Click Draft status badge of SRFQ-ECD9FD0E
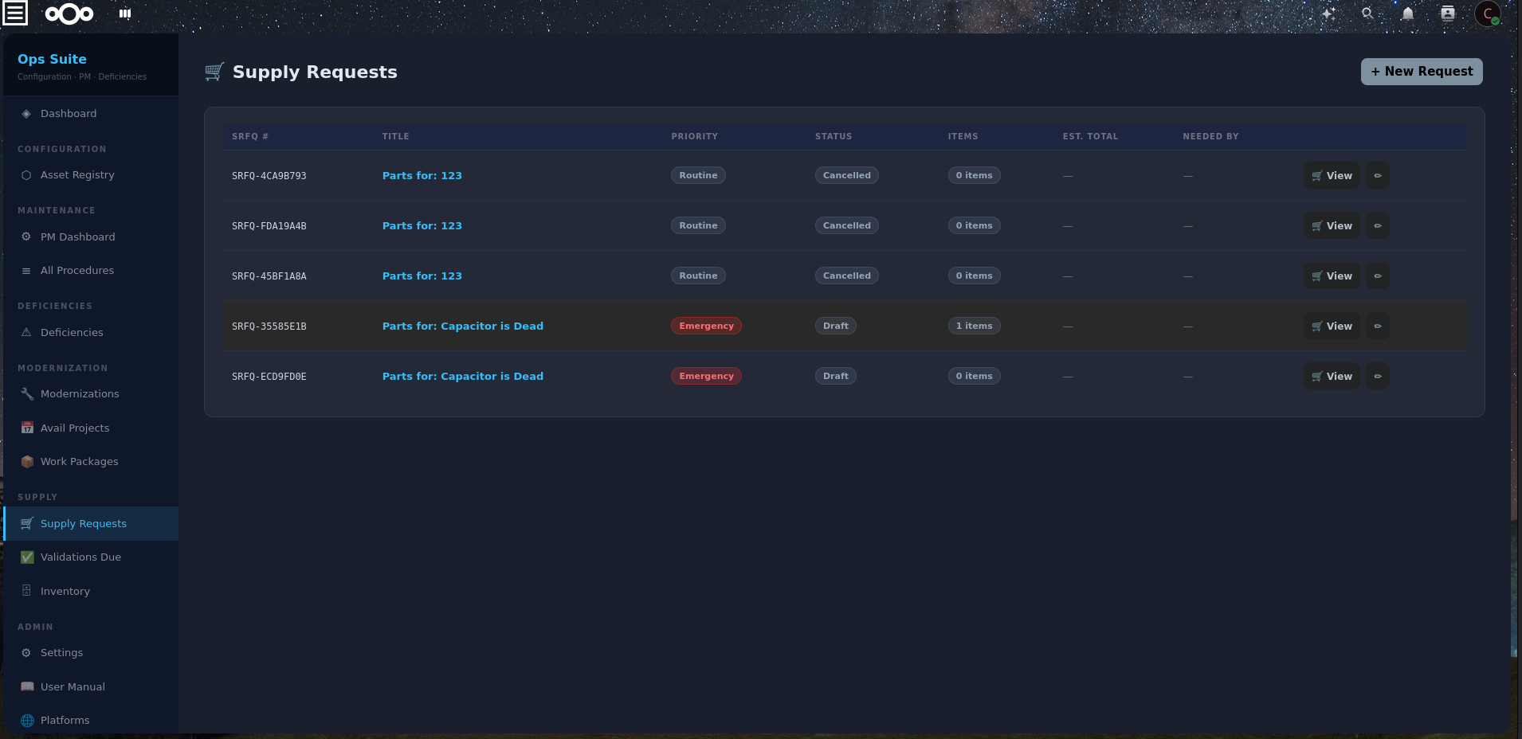Image resolution: width=1522 pixels, height=739 pixels. coord(835,377)
